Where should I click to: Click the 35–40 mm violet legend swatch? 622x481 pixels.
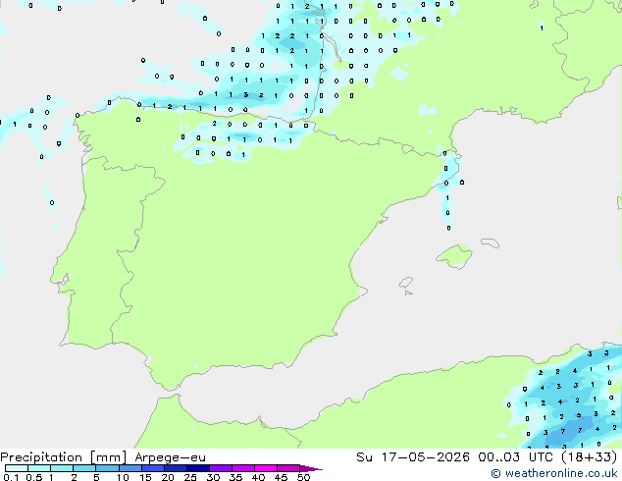pos(243,468)
